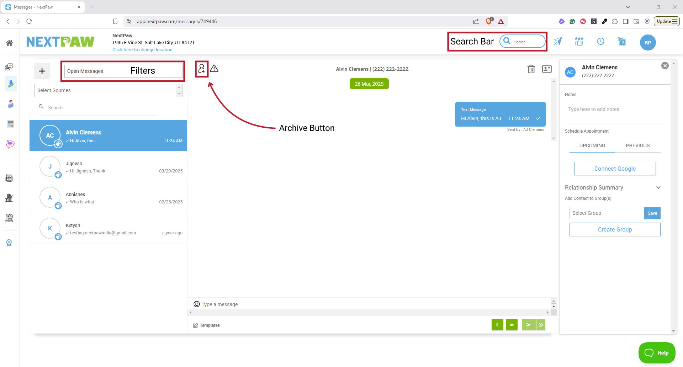Open a new browser tab
Viewport: 683px width, 367px height.
click(x=92, y=7)
